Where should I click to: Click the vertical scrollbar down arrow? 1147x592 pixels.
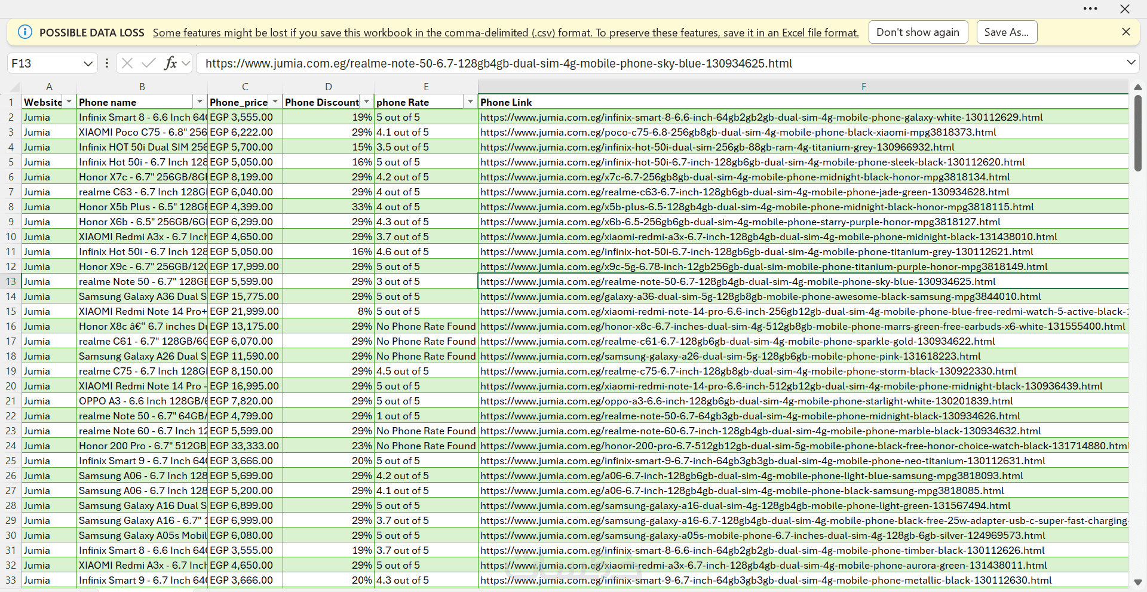(x=1138, y=582)
